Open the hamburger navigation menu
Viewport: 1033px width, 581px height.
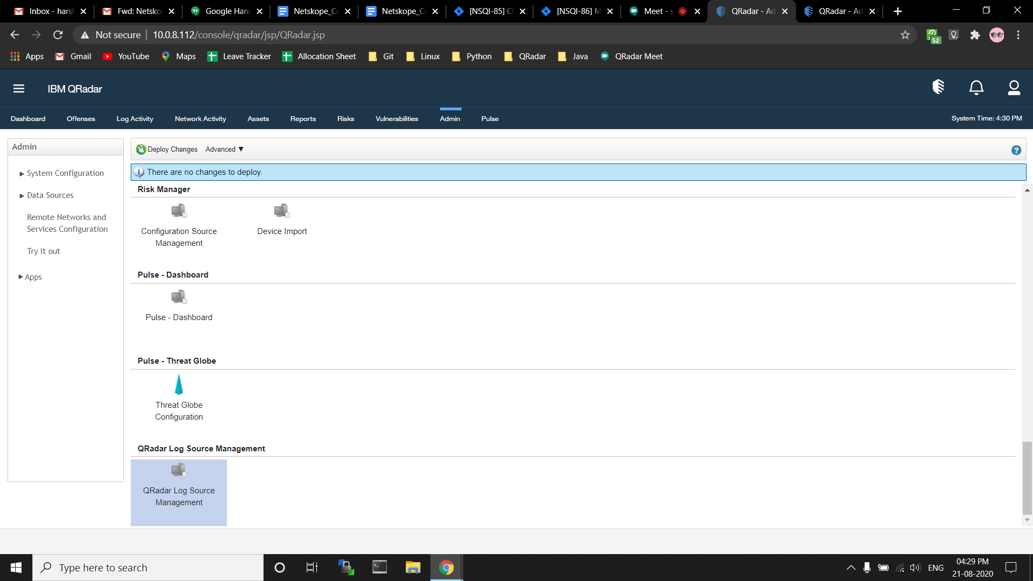point(18,88)
